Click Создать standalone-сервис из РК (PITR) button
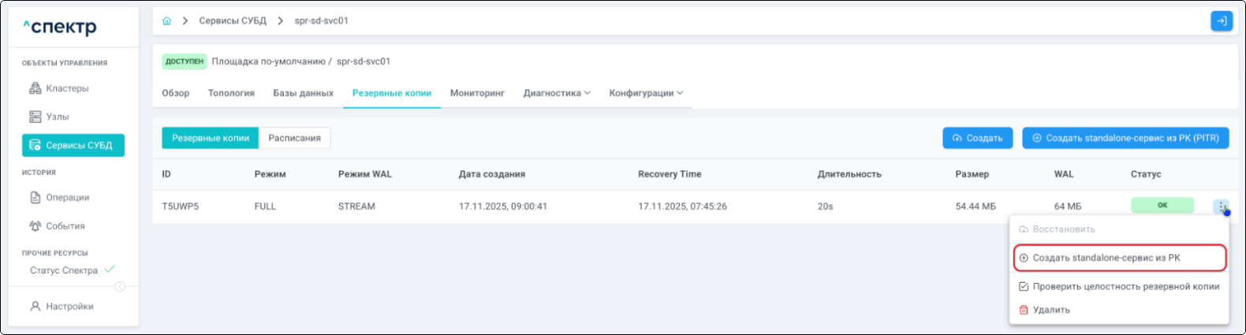This screenshot has height=335, width=1246. 1125,138
